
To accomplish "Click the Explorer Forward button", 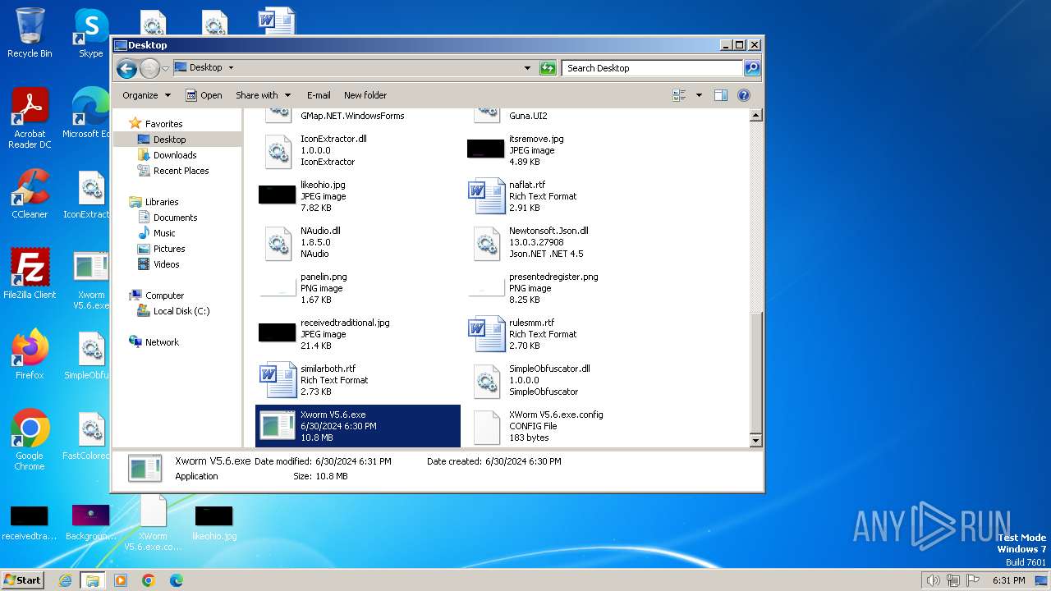I will 149,68.
